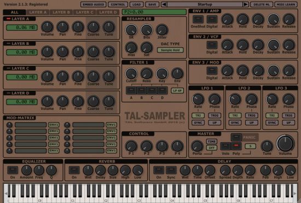Switch to the LAYER D tab
The height and width of the screenshot is (203, 301).
click(x=108, y=12)
